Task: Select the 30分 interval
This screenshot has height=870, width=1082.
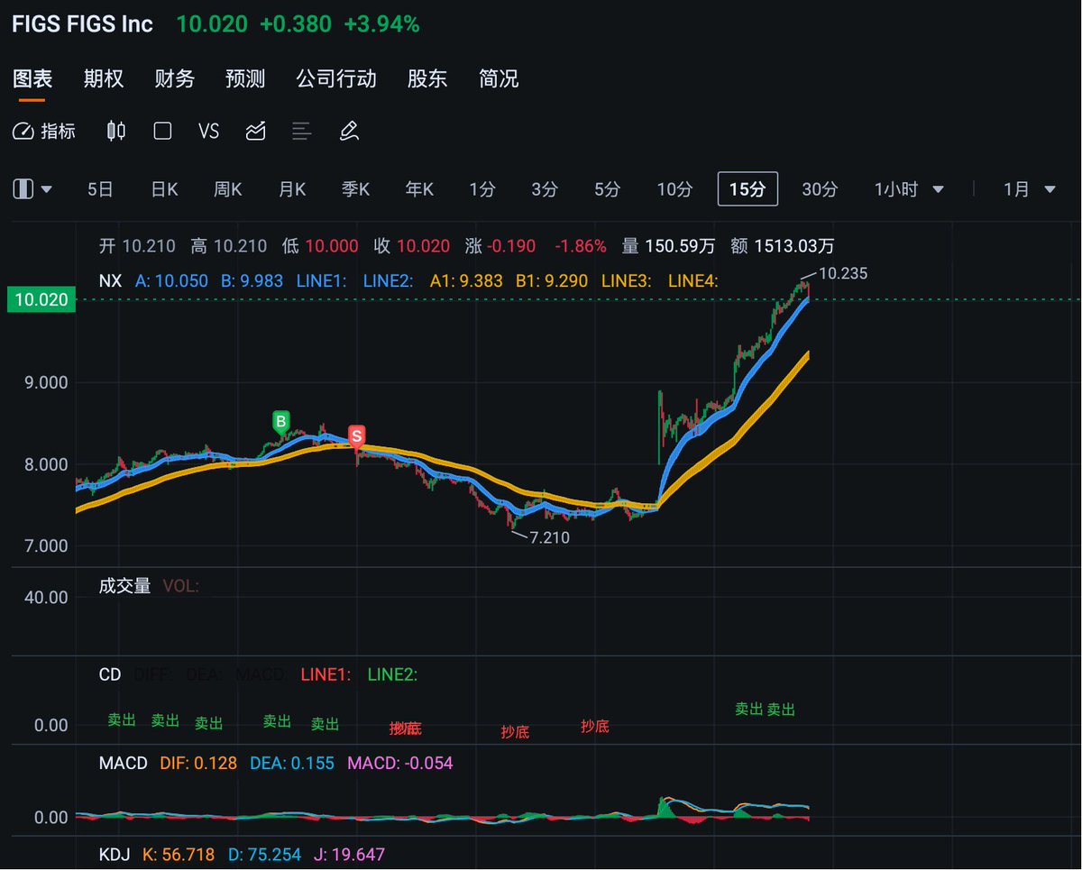Action: [820, 189]
